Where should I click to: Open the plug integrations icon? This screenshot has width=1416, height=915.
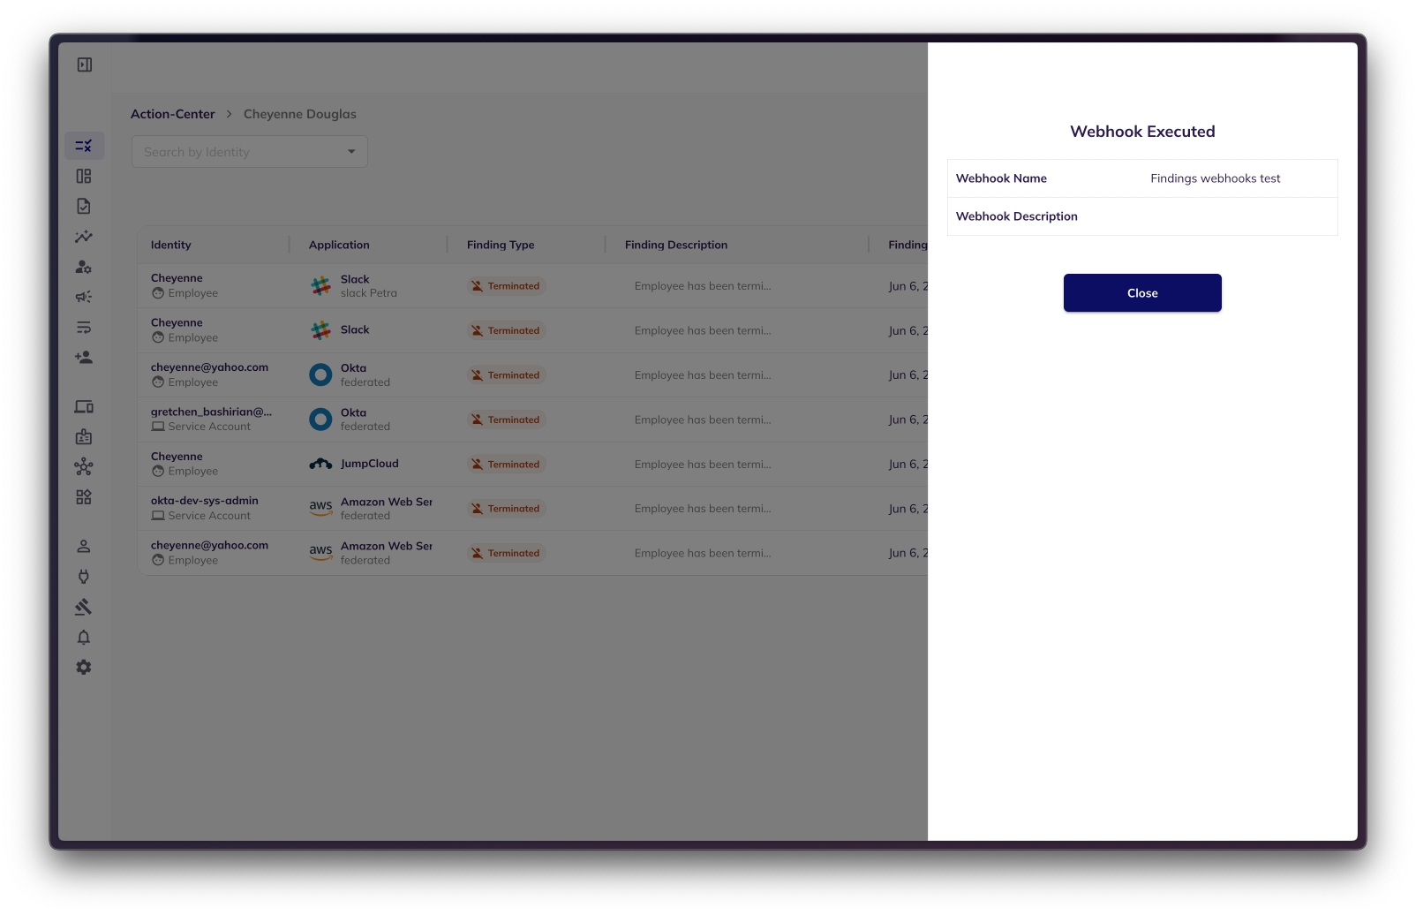click(84, 577)
